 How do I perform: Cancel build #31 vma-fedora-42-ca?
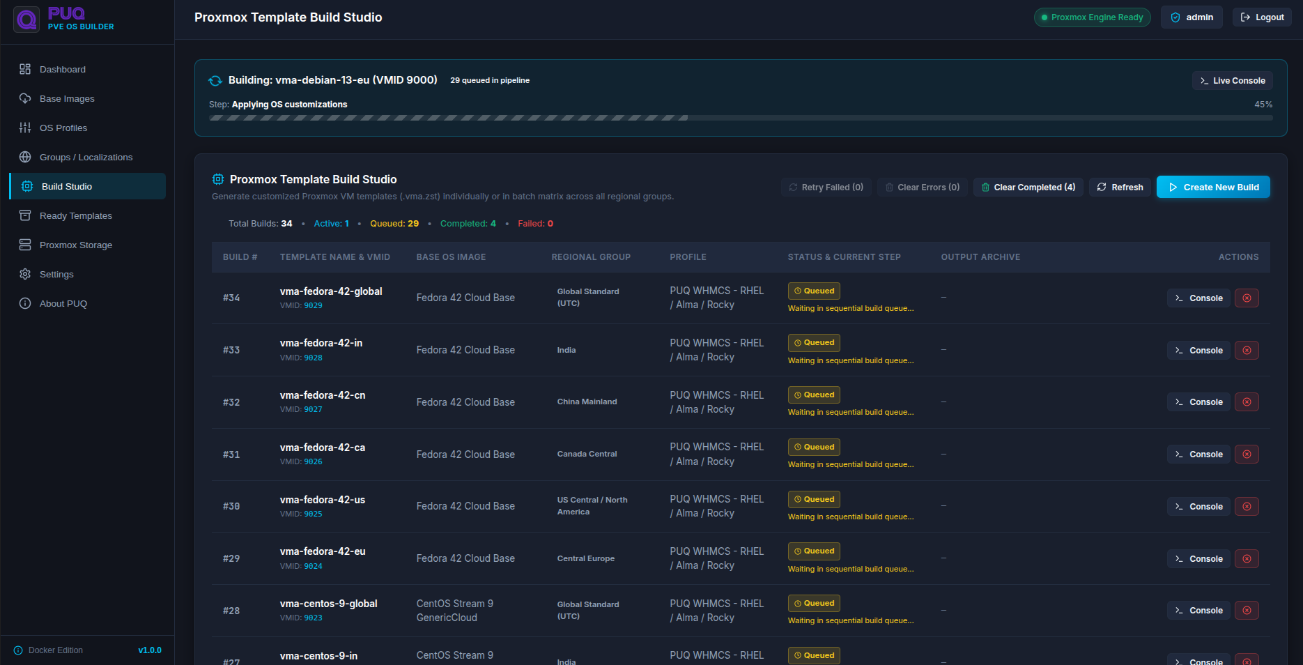pos(1247,454)
